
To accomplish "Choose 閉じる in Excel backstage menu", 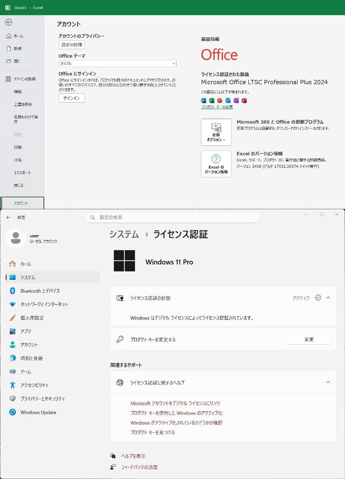I will pos(18,186).
